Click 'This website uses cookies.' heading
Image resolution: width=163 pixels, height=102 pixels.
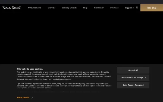30,69
